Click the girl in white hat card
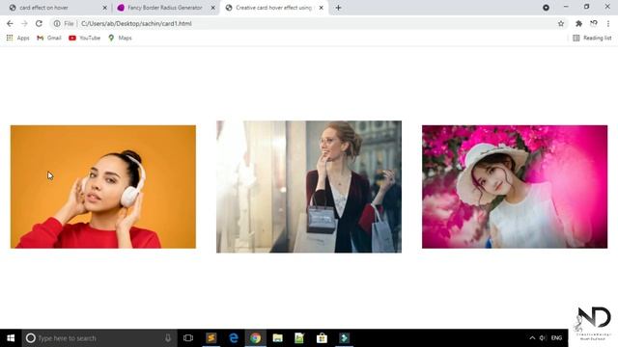Viewport: 618px width, 347px height. [515, 187]
